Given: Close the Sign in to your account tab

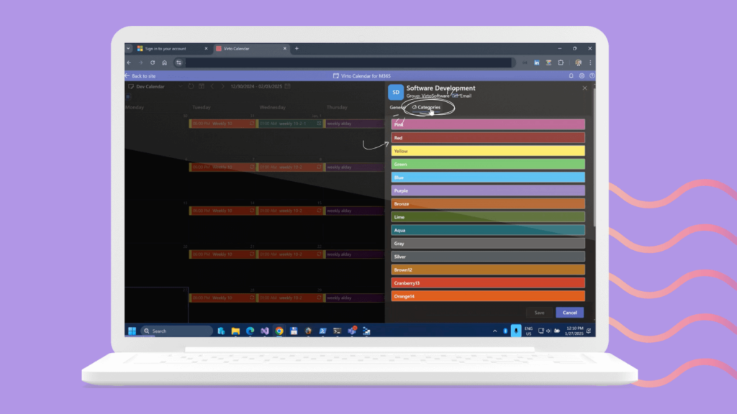Looking at the screenshot, I should tap(206, 48).
